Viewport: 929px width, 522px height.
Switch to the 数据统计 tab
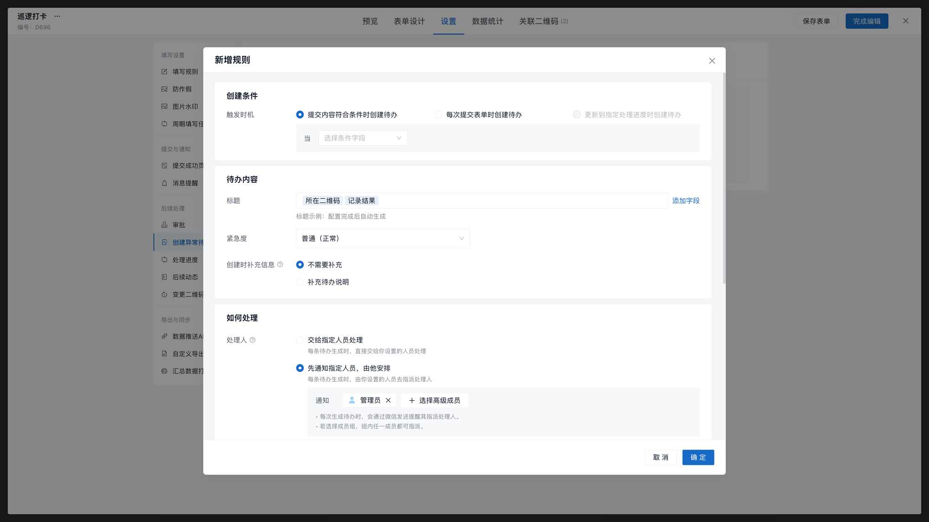(x=488, y=21)
